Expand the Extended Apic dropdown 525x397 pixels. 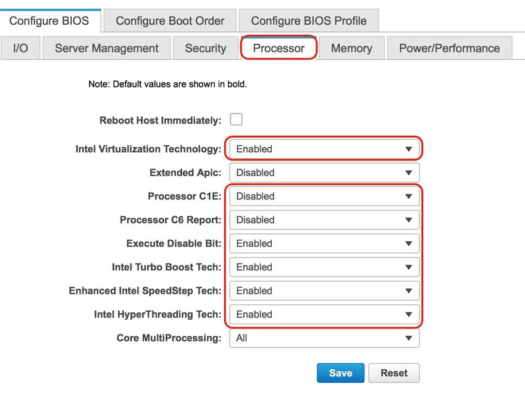(x=324, y=173)
